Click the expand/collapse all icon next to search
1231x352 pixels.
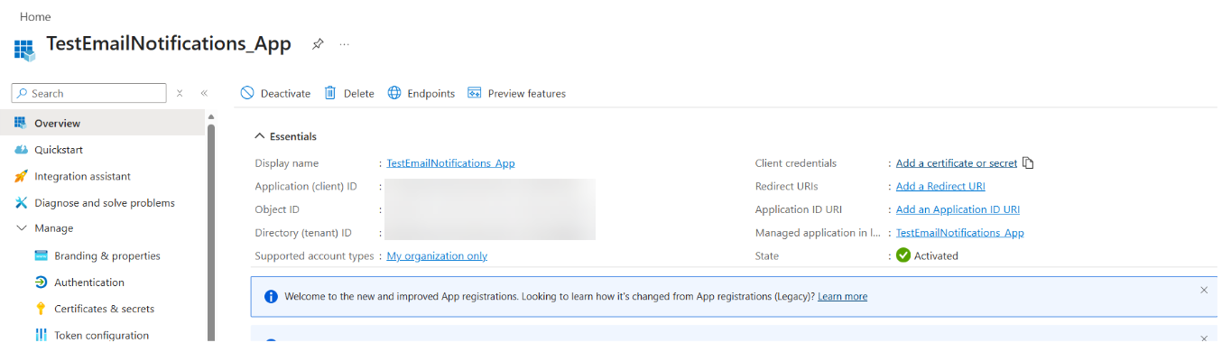point(180,93)
